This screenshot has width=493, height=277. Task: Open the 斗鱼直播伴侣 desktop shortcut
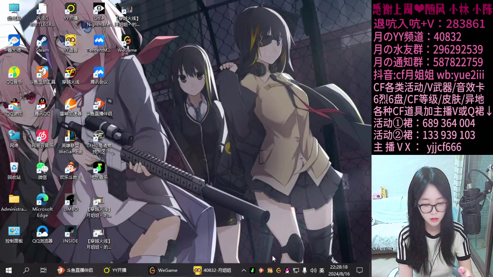(x=99, y=107)
